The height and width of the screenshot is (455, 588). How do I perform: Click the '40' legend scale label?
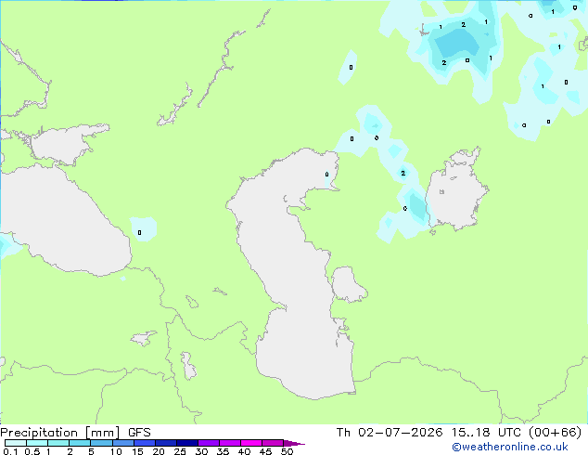[245, 451]
